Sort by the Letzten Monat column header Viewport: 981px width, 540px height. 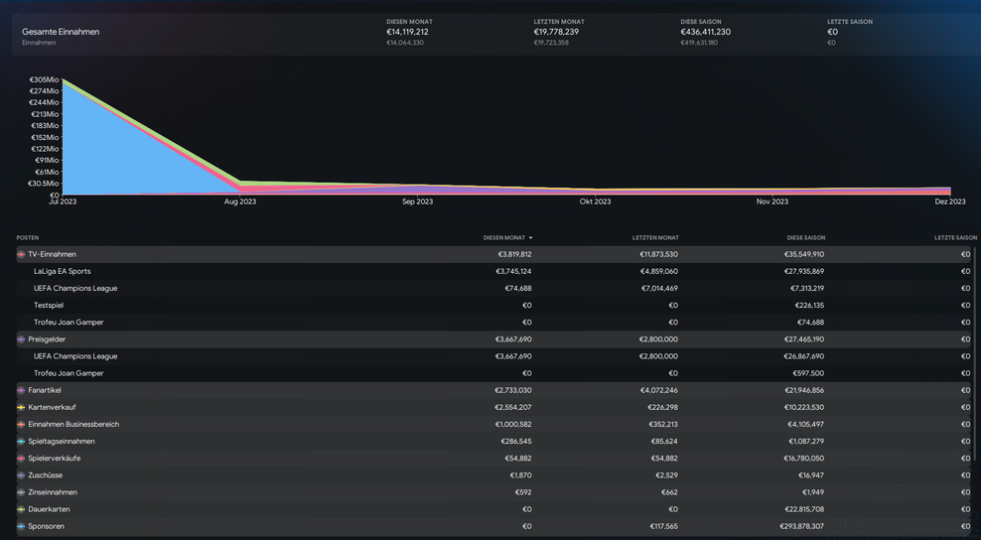pyautogui.click(x=655, y=238)
